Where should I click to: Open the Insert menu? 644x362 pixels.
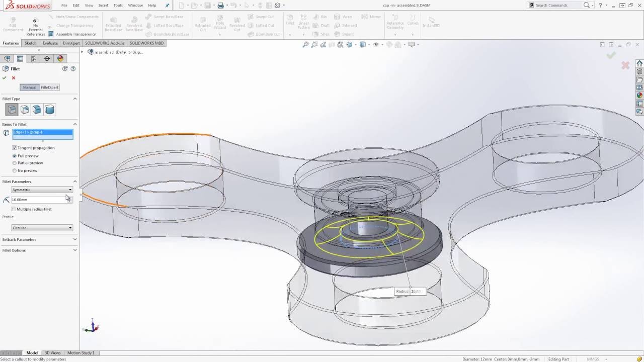point(103,6)
